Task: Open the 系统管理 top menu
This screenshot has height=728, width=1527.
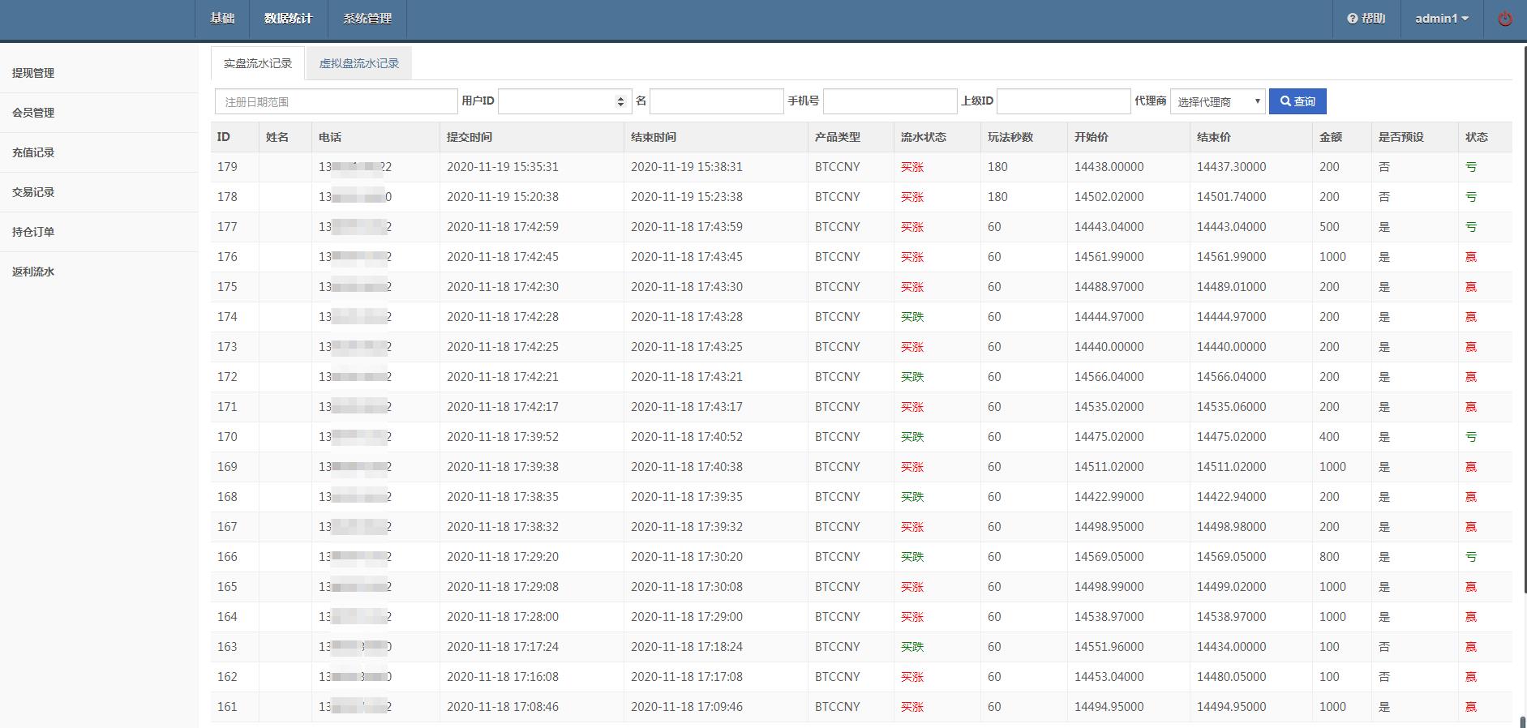Action: click(x=367, y=19)
